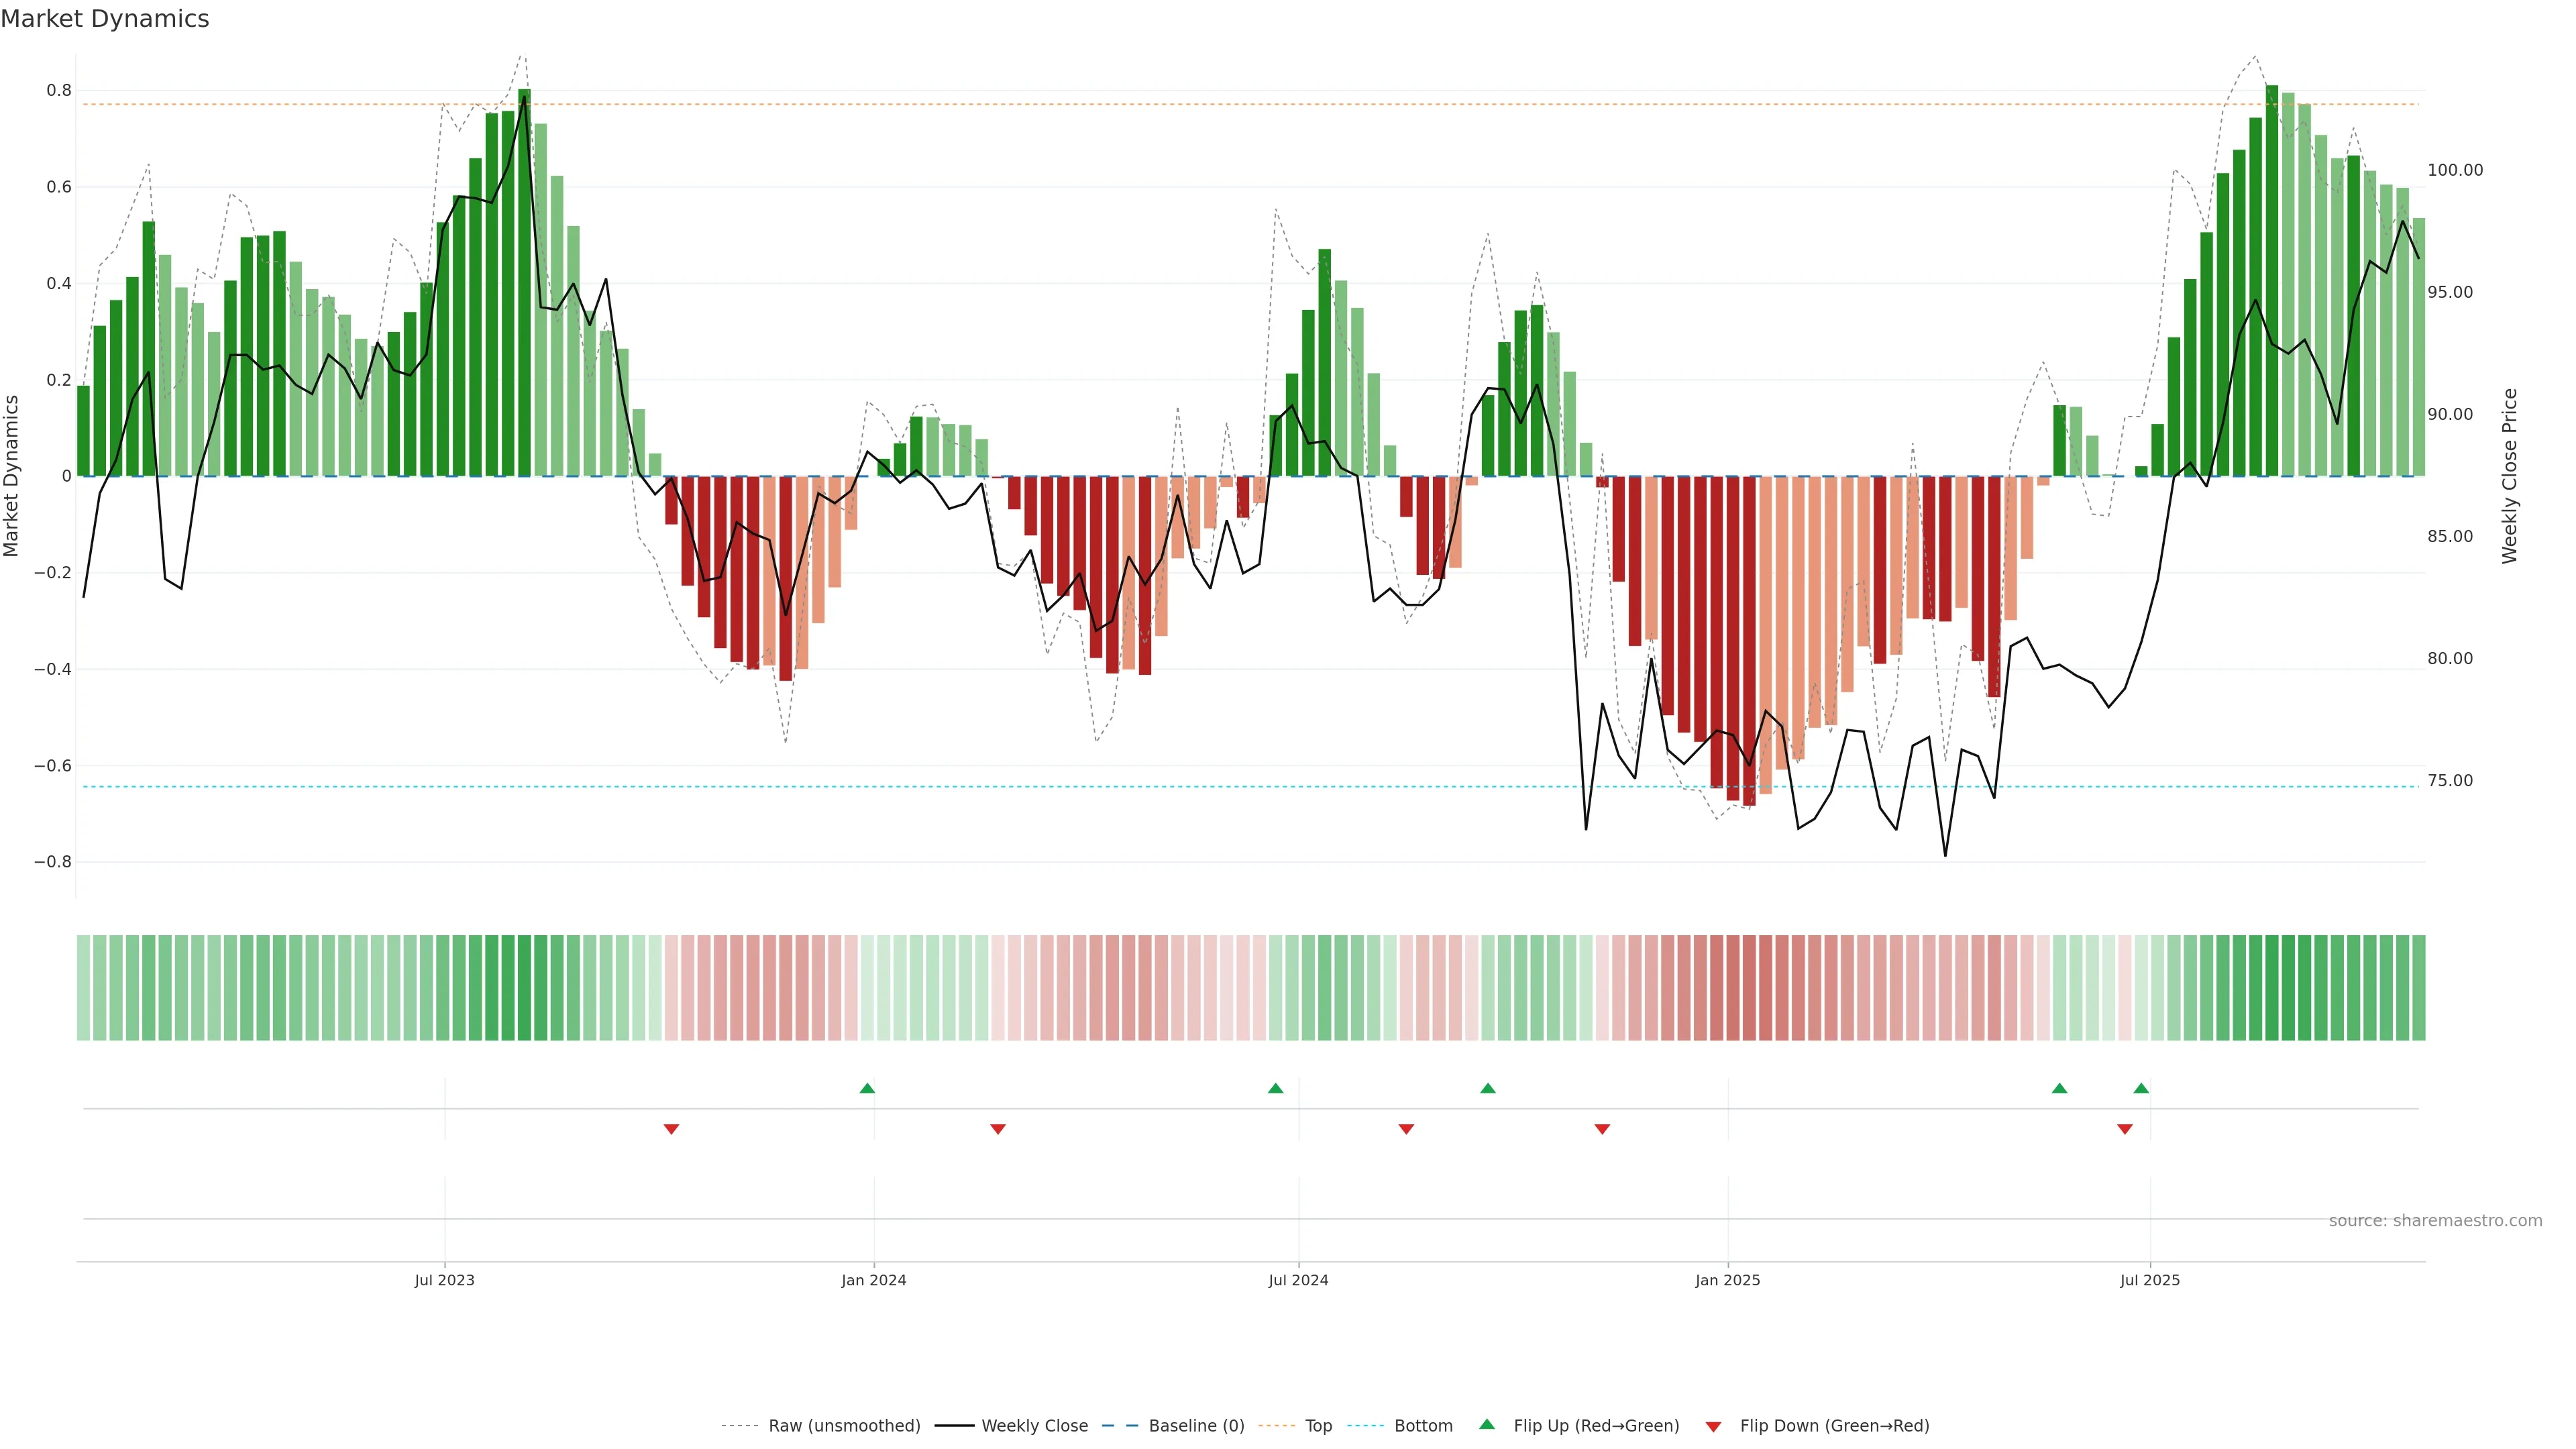The image size is (2576, 1449).
Task: Toggle the Weekly Close legend entry
Action: (1034, 1426)
